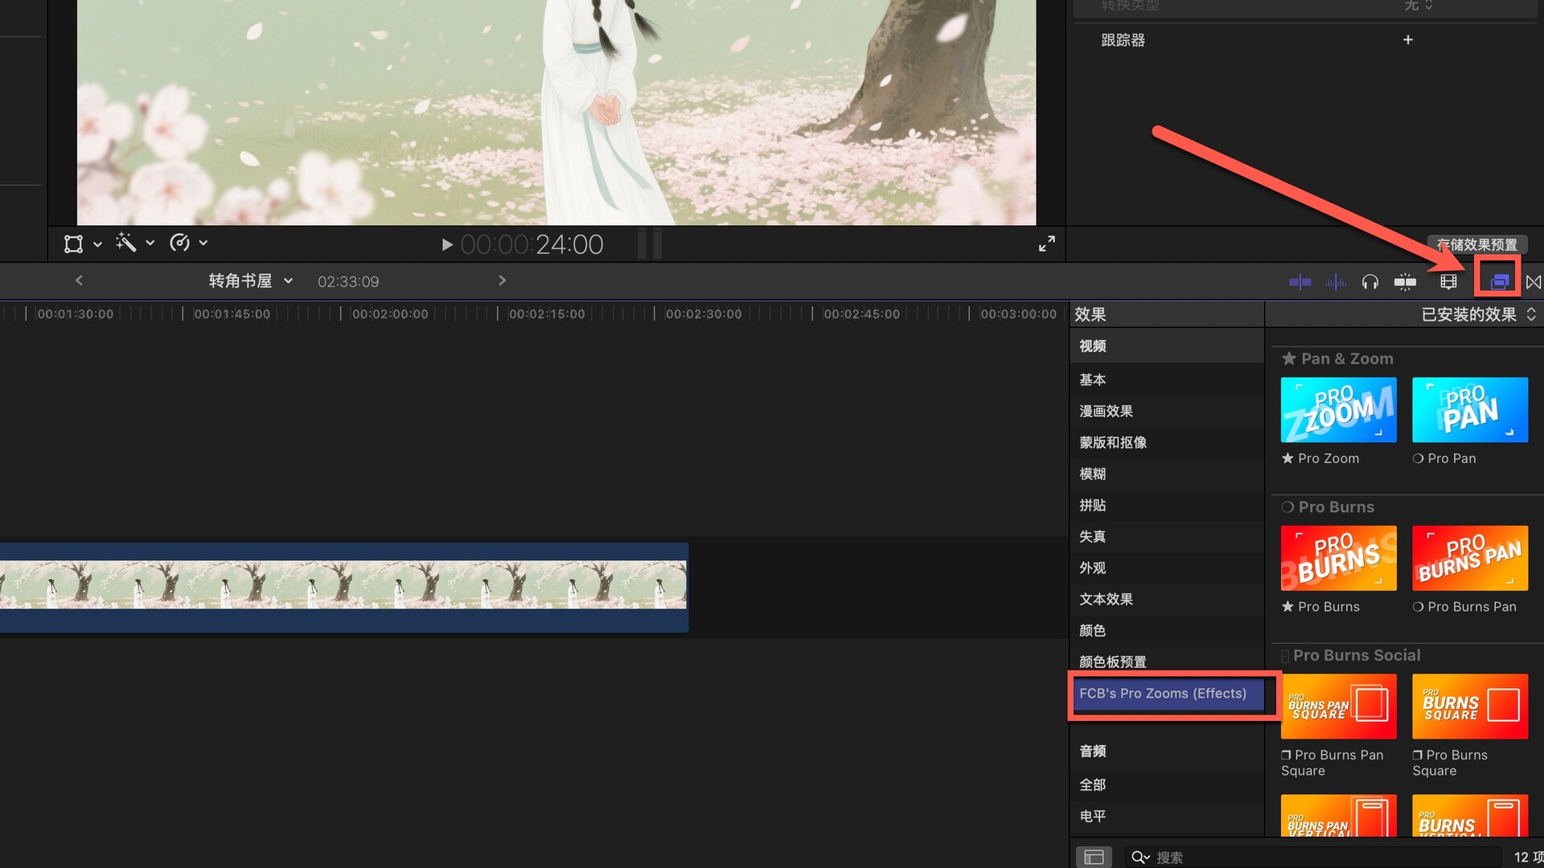Open the 已安装的效果 dropdown
Viewport: 1544px width, 868px height.
1478,315
